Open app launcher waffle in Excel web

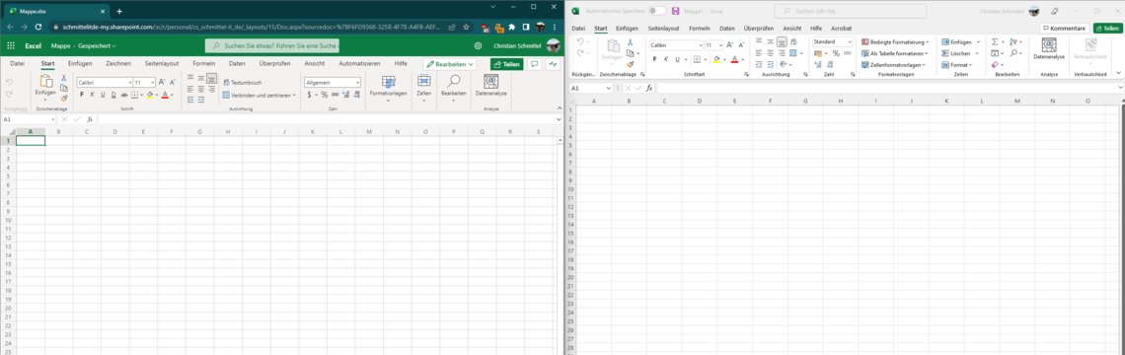(x=11, y=45)
